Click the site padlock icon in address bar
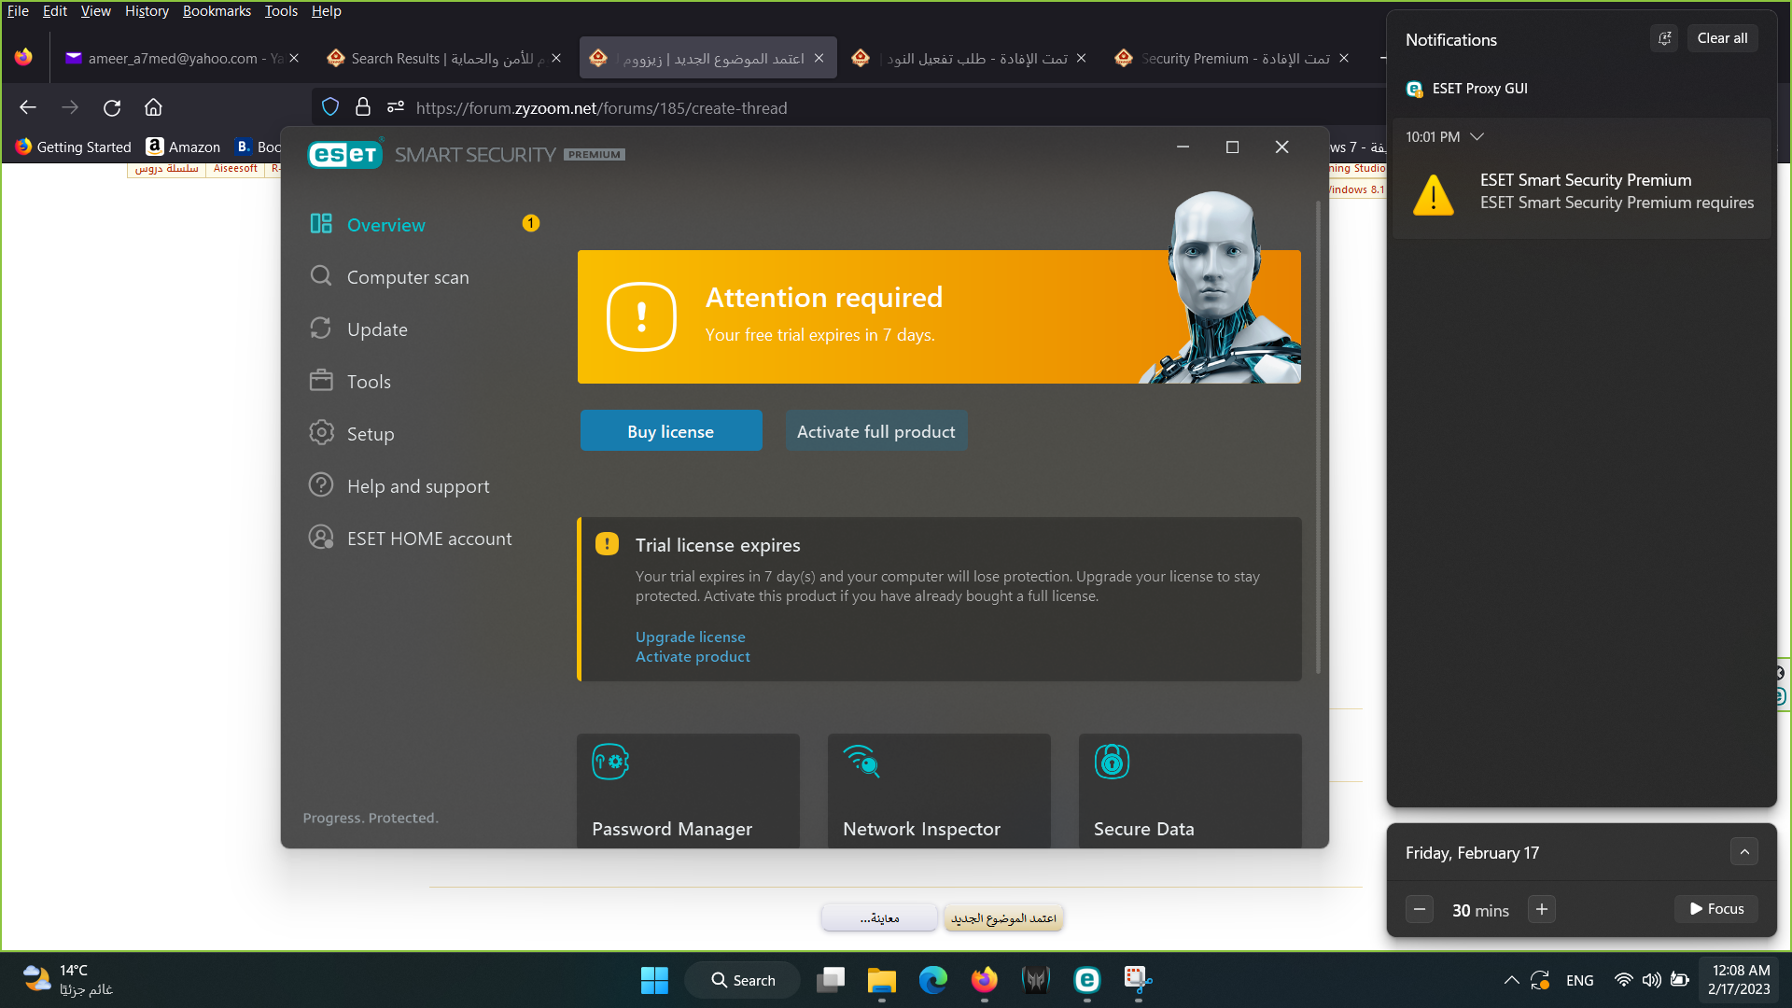The image size is (1792, 1008). (363, 107)
